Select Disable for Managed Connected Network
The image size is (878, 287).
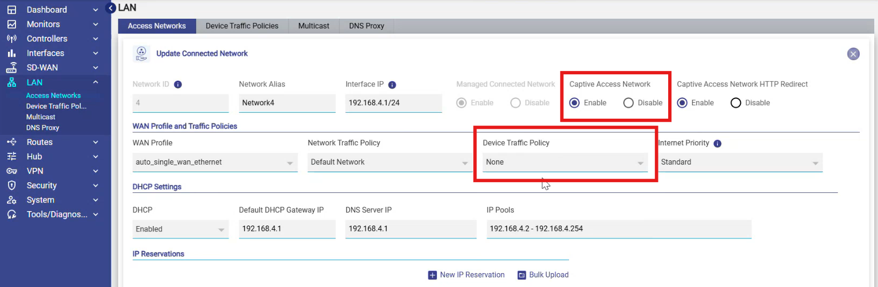[516, 103]
